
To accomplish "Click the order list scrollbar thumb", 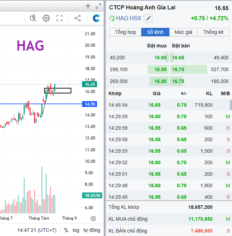I will coord(230,105).
